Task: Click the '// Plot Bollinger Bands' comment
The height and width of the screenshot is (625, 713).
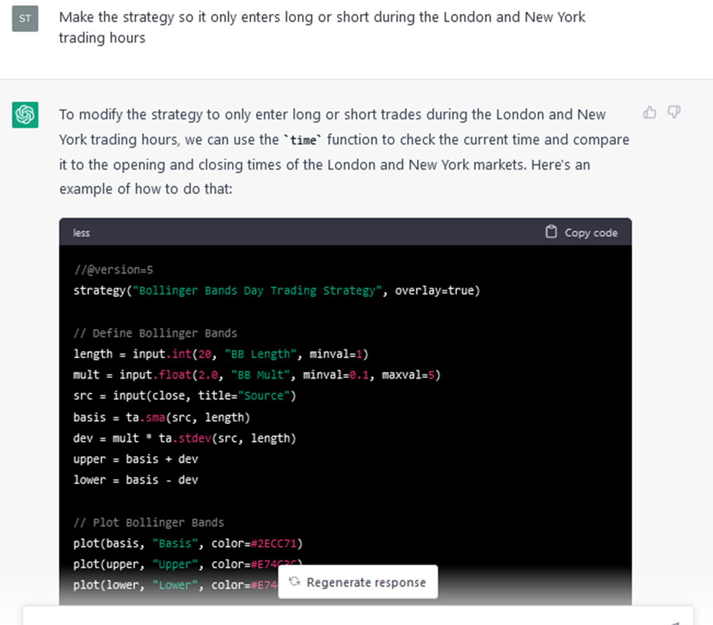Action: (x=148, y=522)
